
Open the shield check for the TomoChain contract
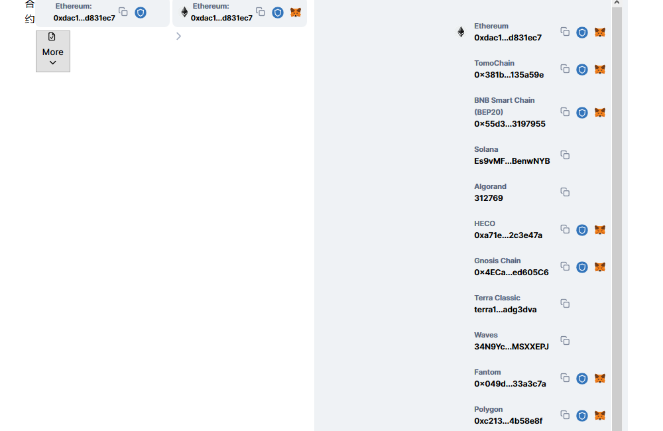[582, 70]
